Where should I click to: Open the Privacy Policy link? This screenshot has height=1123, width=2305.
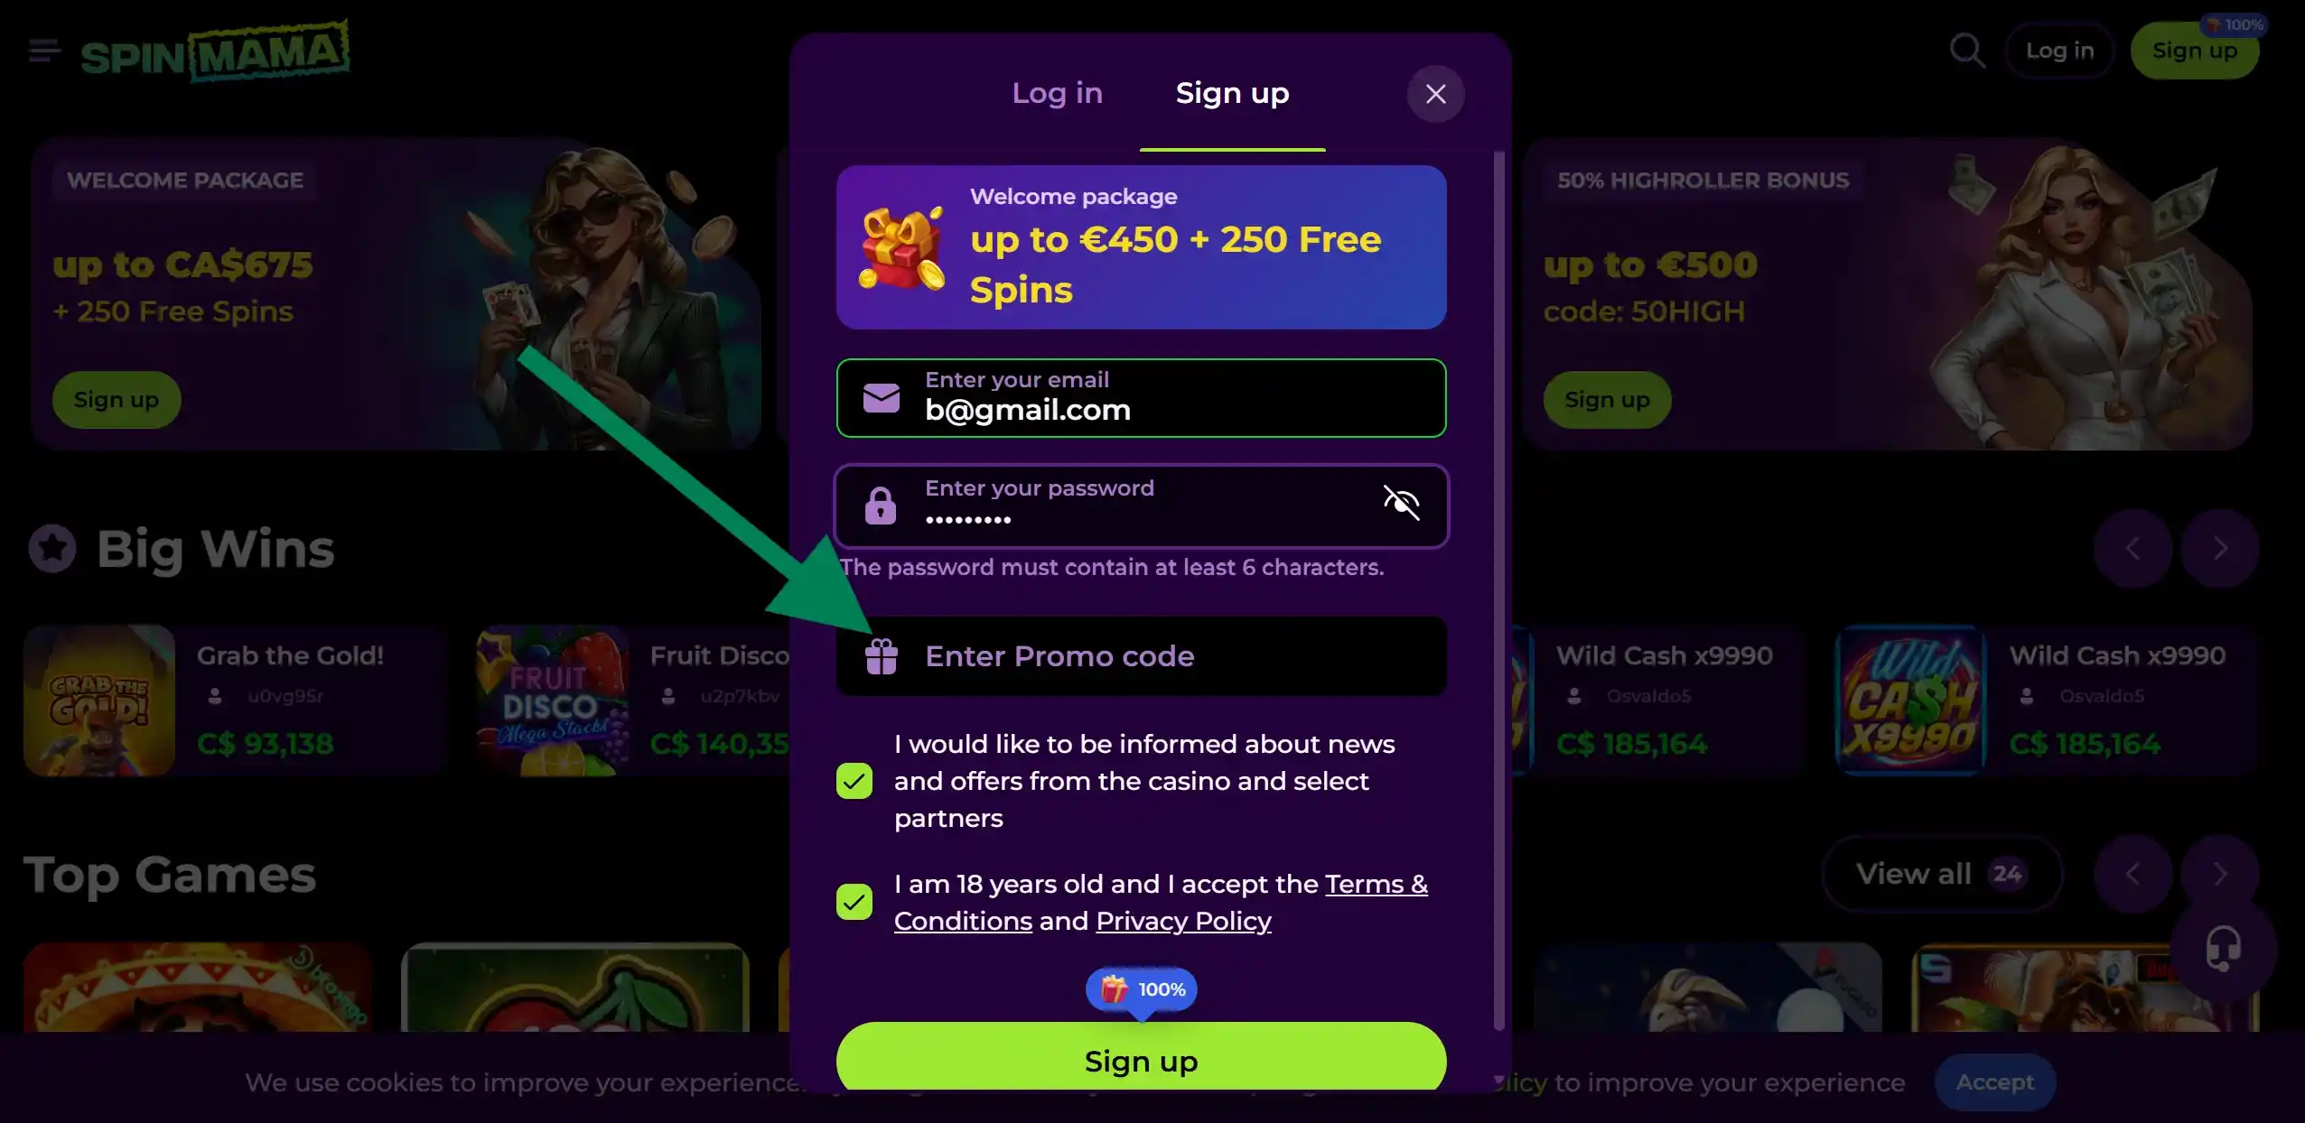click(x=1183, y=921)
